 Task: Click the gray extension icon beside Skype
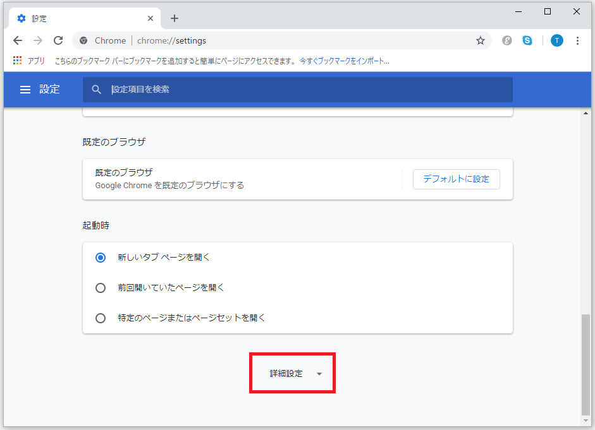[x=507, y=40]
